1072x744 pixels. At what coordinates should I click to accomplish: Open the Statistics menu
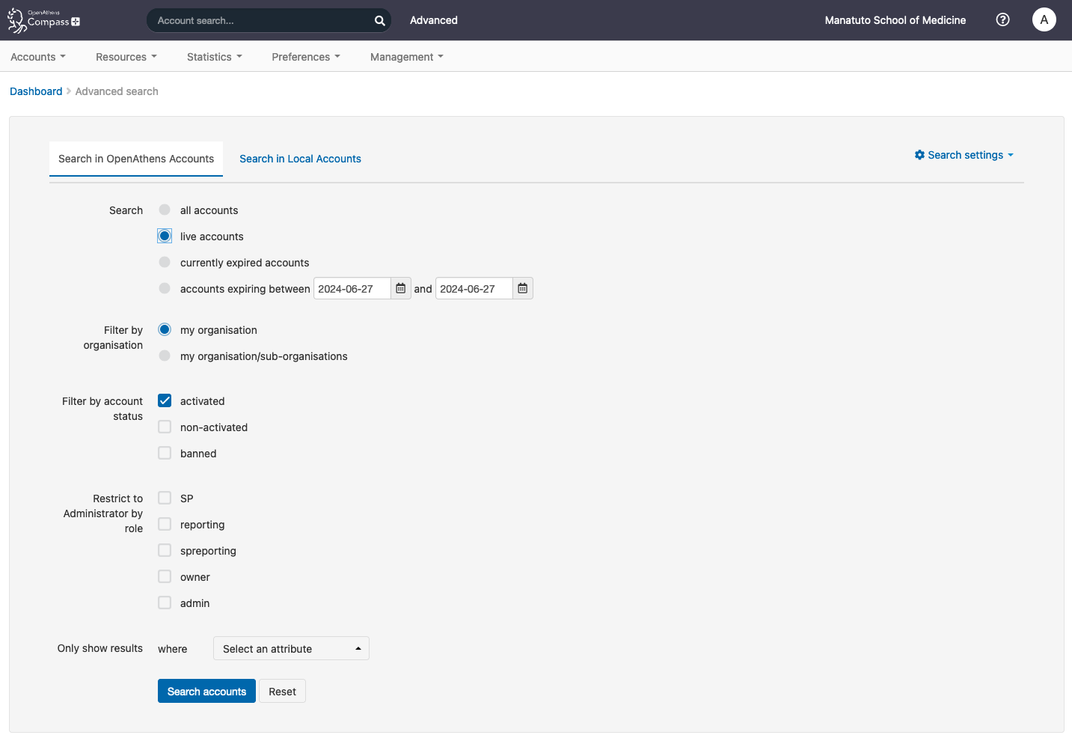pyautogui.click(x=213, y=56)
